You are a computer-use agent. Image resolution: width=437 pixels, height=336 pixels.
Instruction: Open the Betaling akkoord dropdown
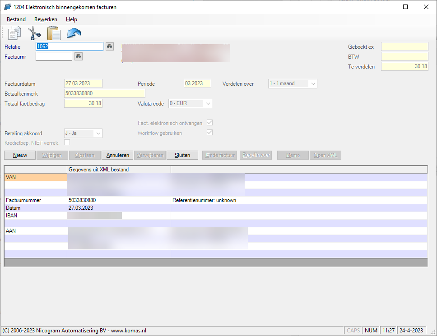[x=83, y=133]
